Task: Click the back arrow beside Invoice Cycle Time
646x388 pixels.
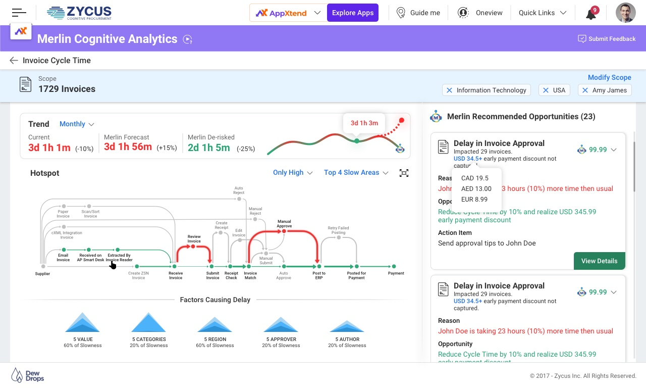Action: point(14,61)
